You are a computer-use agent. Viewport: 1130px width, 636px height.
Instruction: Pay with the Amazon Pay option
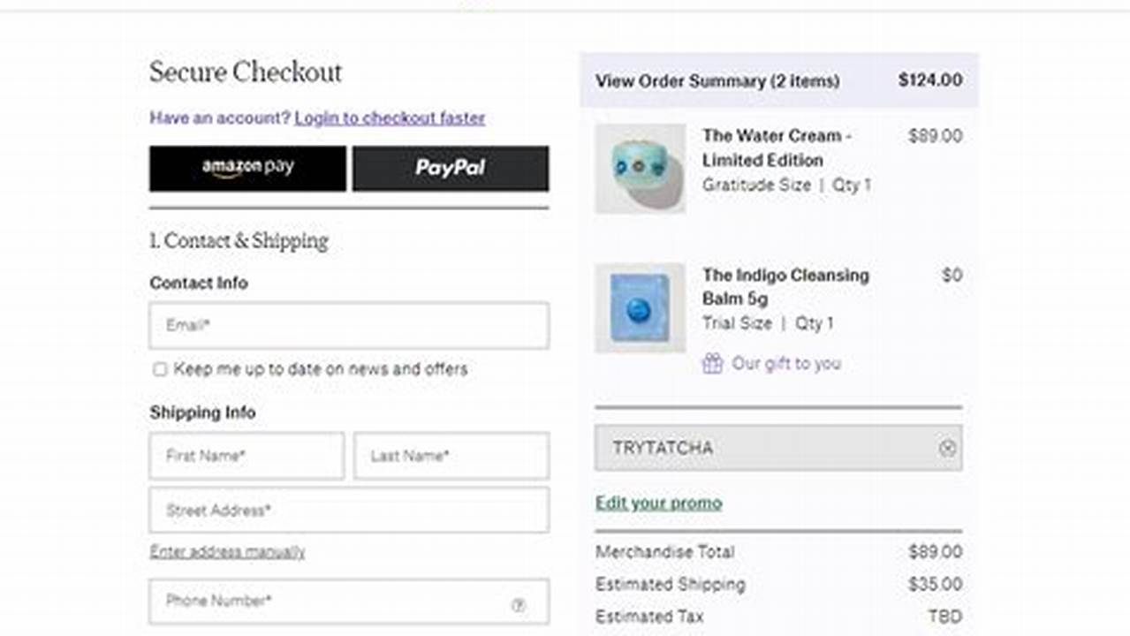coord(247,168)
